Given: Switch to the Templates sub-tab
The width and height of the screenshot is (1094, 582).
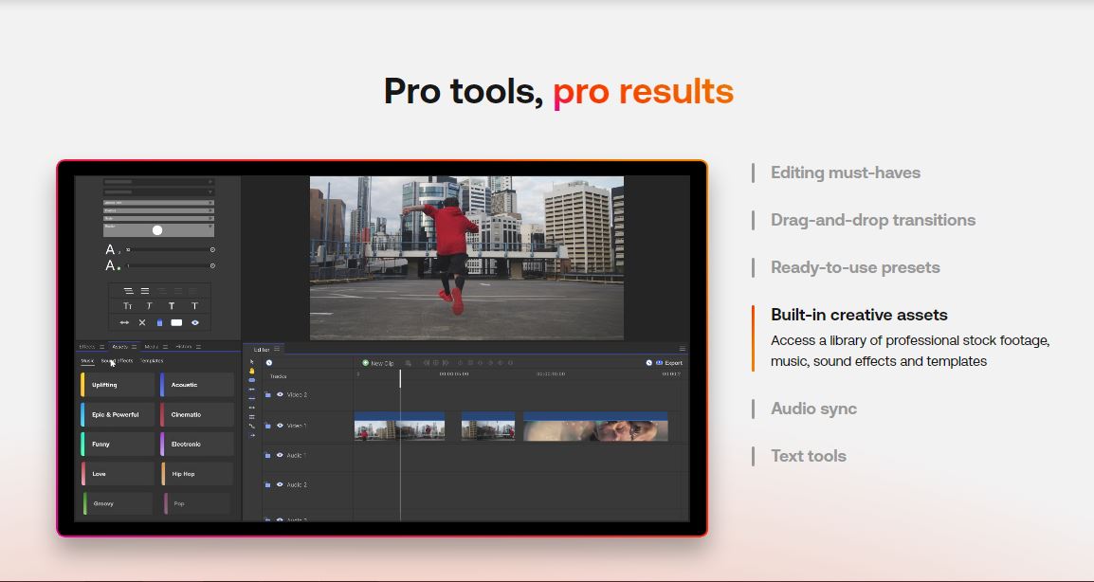Looking at the screenshot, I should click(x=152, y=361).
